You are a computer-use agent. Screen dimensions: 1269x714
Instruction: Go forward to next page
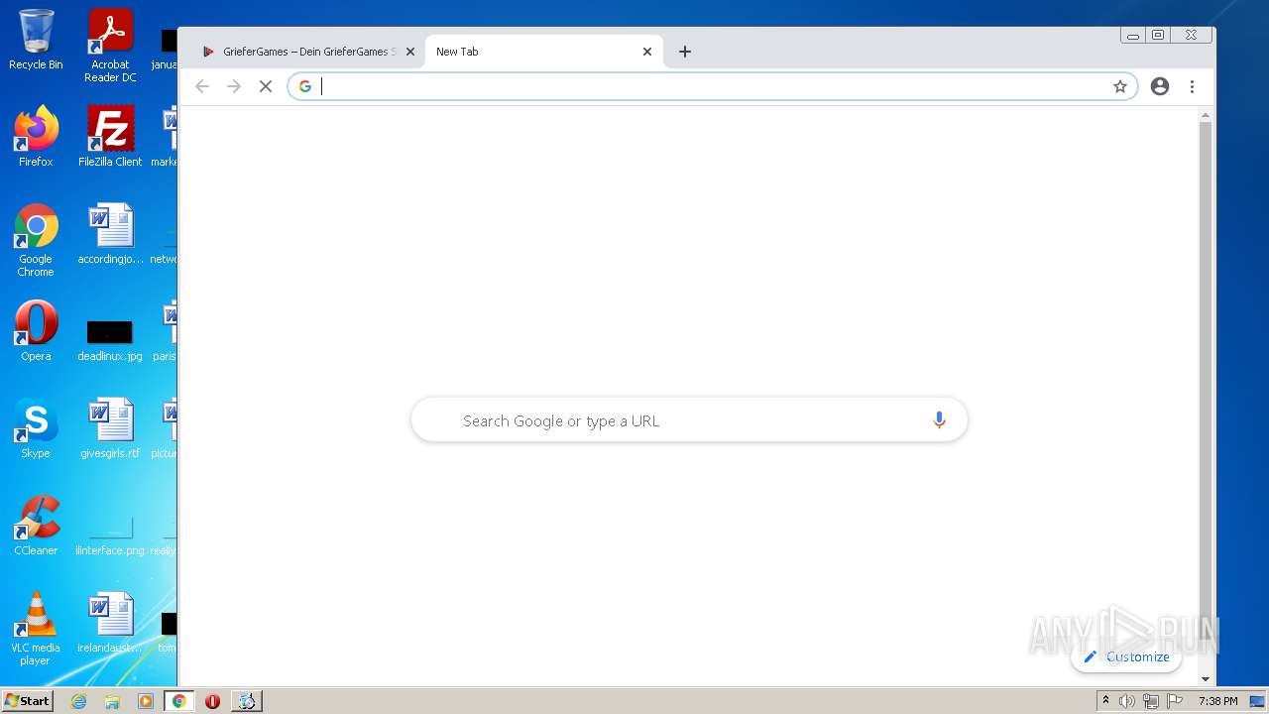(x=234, y=86)
